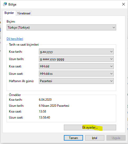Open the Kısa saat HH:dd dropdown
The image size is (128, 144).
pos(76,66)
